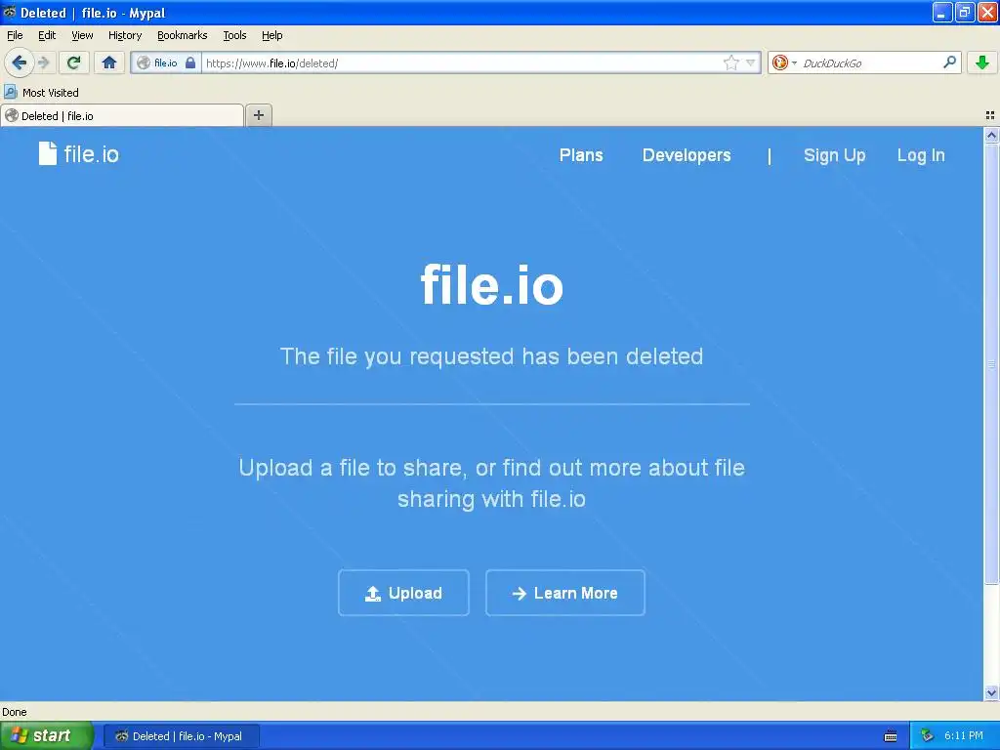Click 'The file you requested has been deleted' text
Viewport: 1000px width, 750px height.
click(492, 355)
